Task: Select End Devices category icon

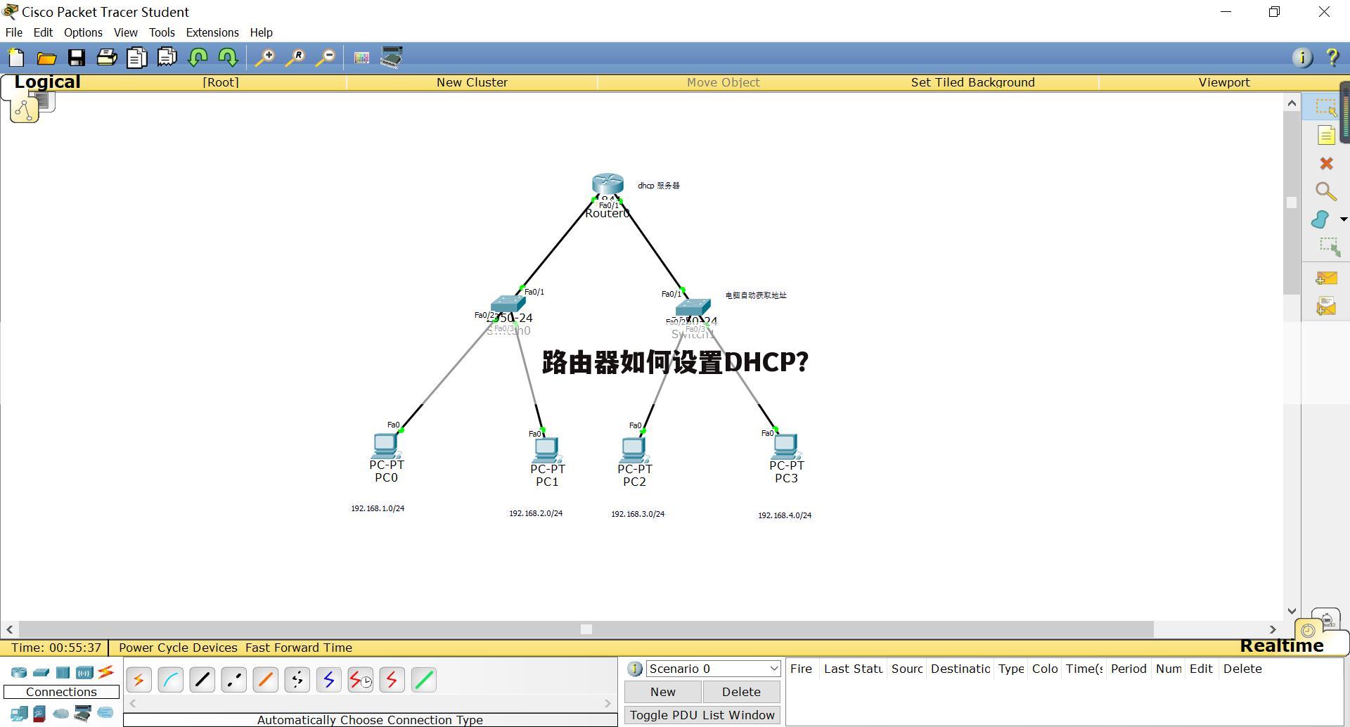Action: (19, 714)
